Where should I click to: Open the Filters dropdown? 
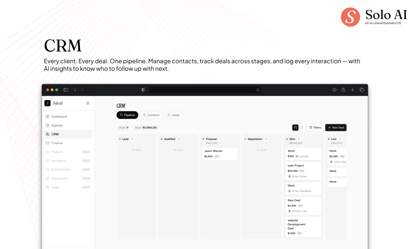click(x=315, y=127)
